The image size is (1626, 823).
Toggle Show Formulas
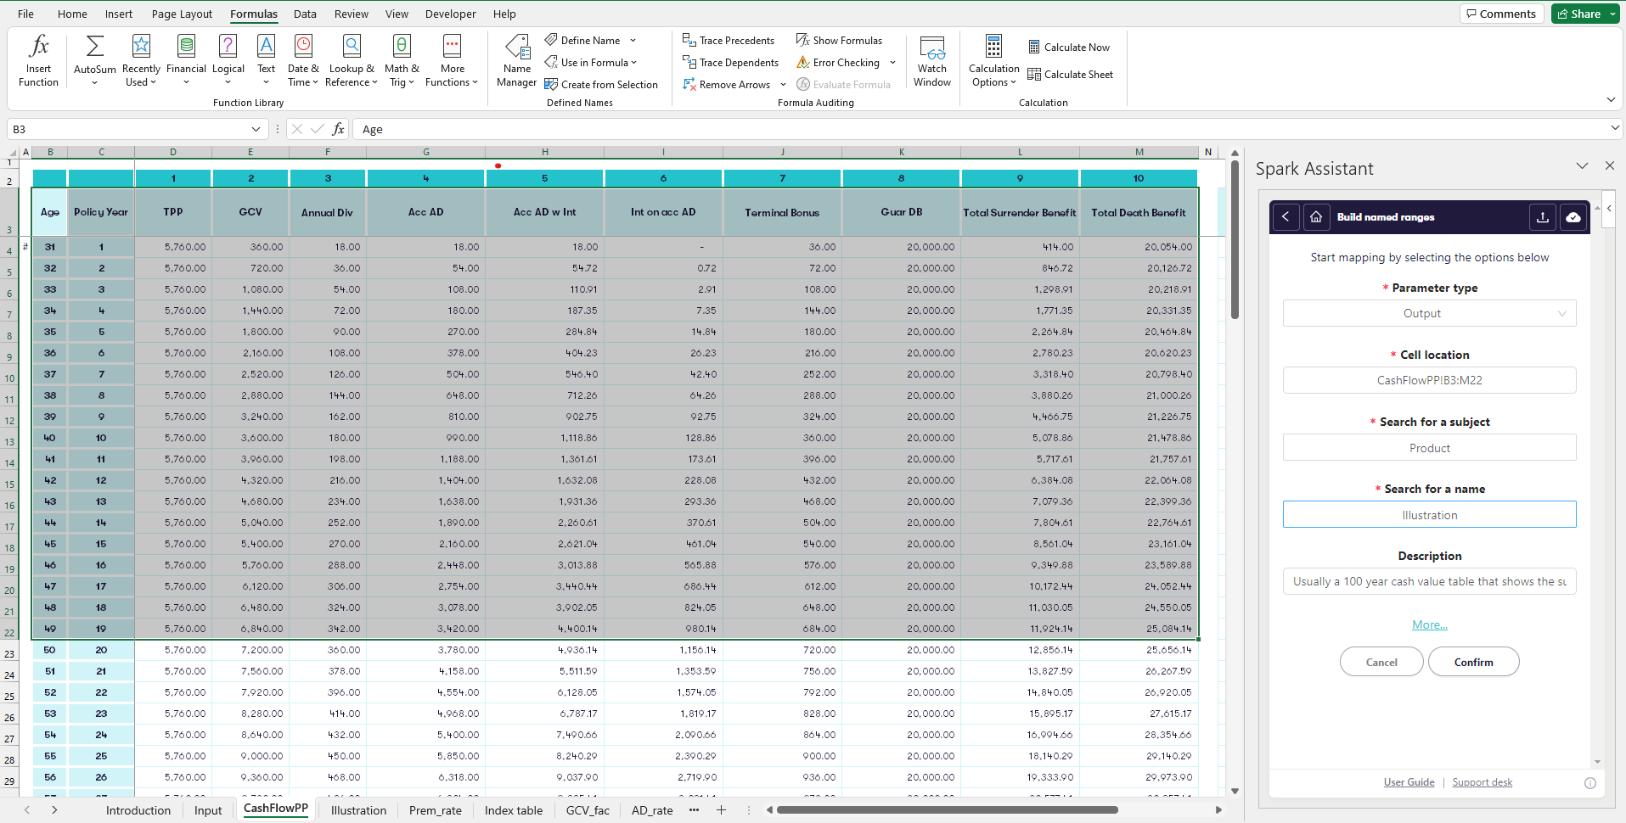click(x=839, y=41)
